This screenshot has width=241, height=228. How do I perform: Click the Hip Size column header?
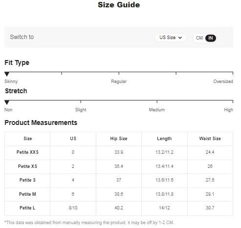click(119, 139)
